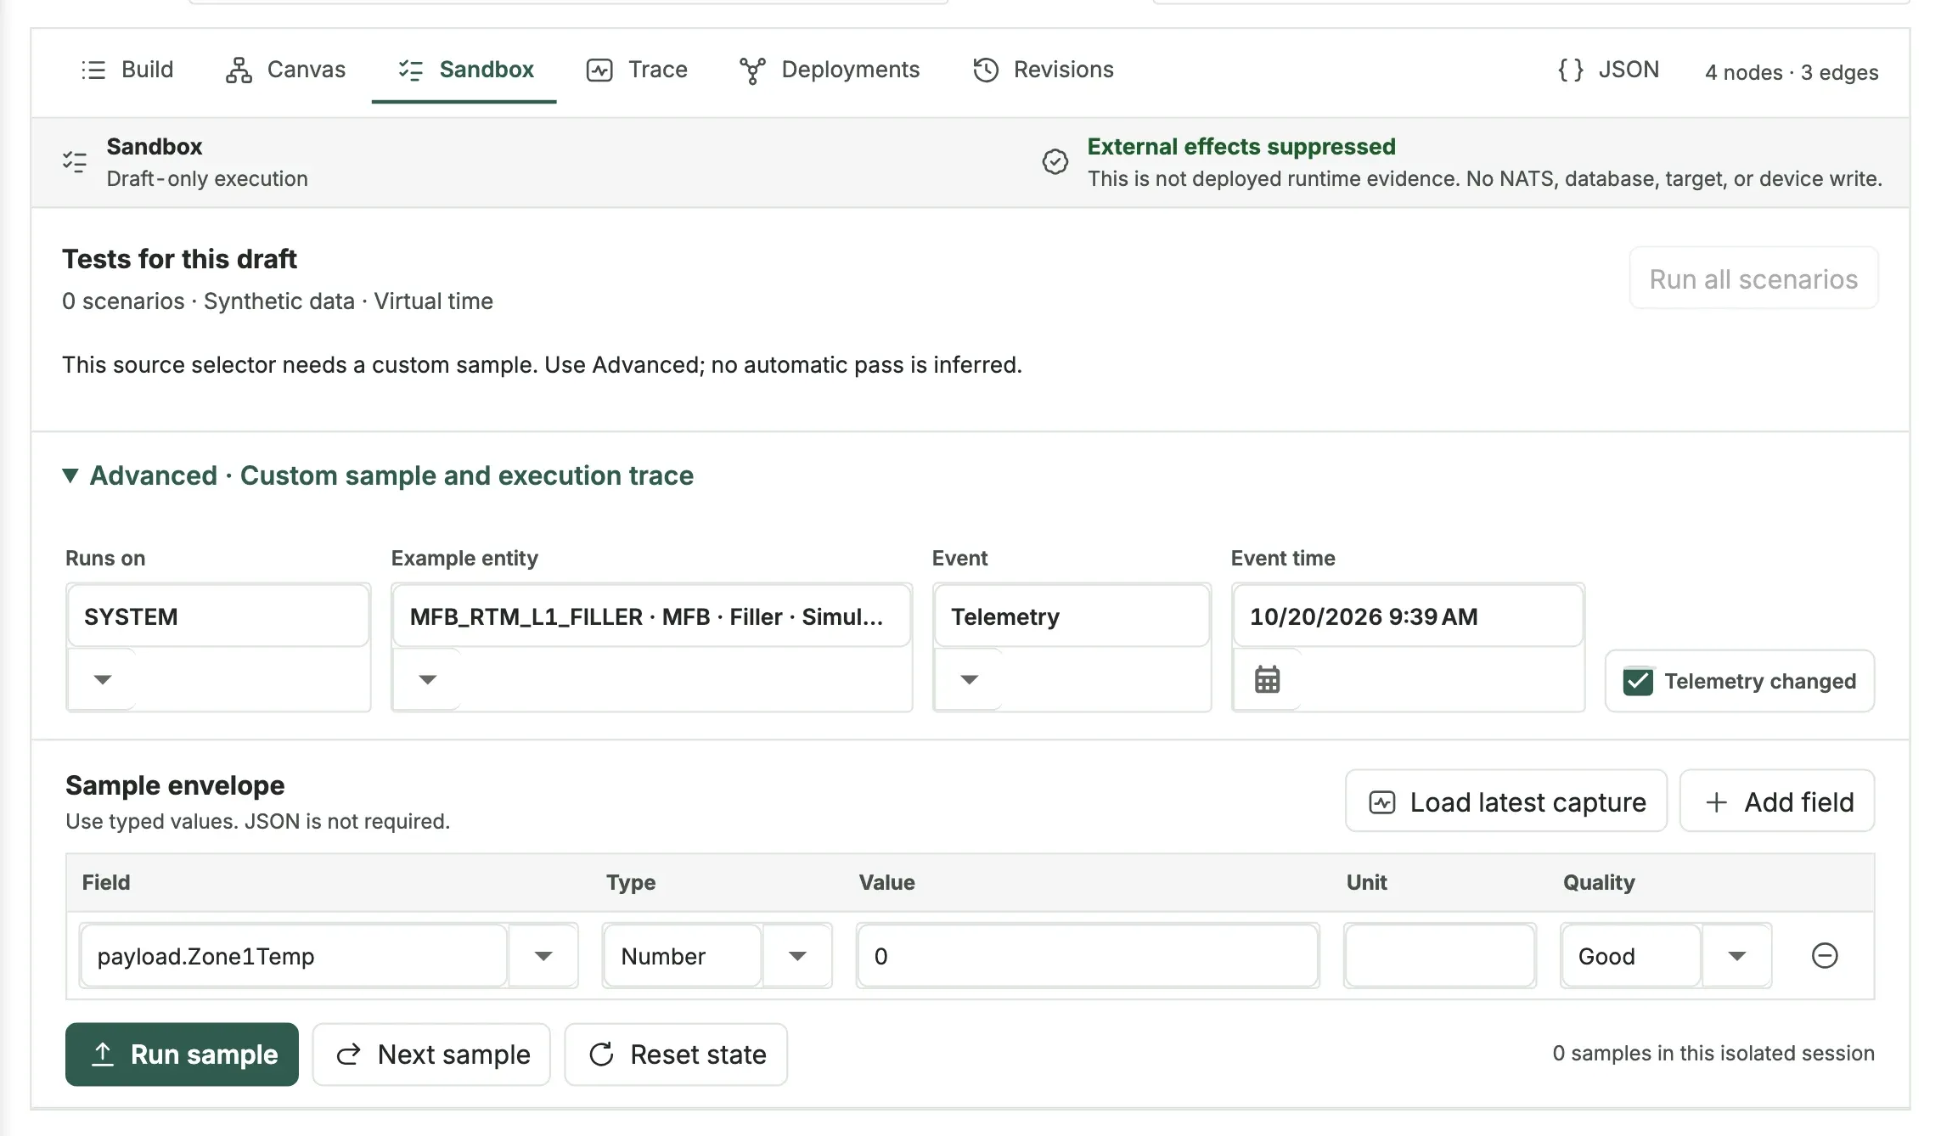Screen dimensions: 1941x1136
Task: Click the Reset state button
Action: [676, 1054]
